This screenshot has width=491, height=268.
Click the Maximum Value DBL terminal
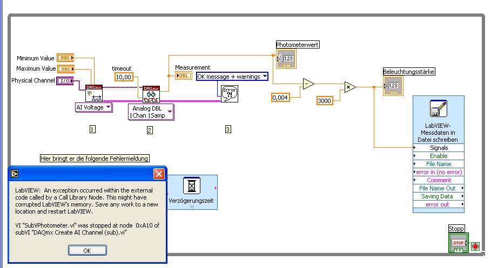[66, 69]
